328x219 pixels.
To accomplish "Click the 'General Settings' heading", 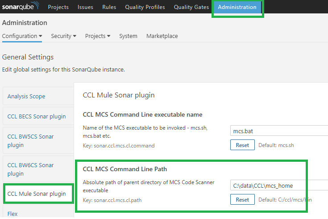I will (28, 57).
